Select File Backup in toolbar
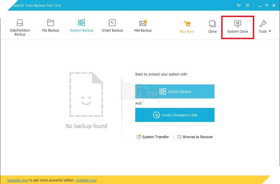This screenshot has width=280, height=184. pos(51,26)
